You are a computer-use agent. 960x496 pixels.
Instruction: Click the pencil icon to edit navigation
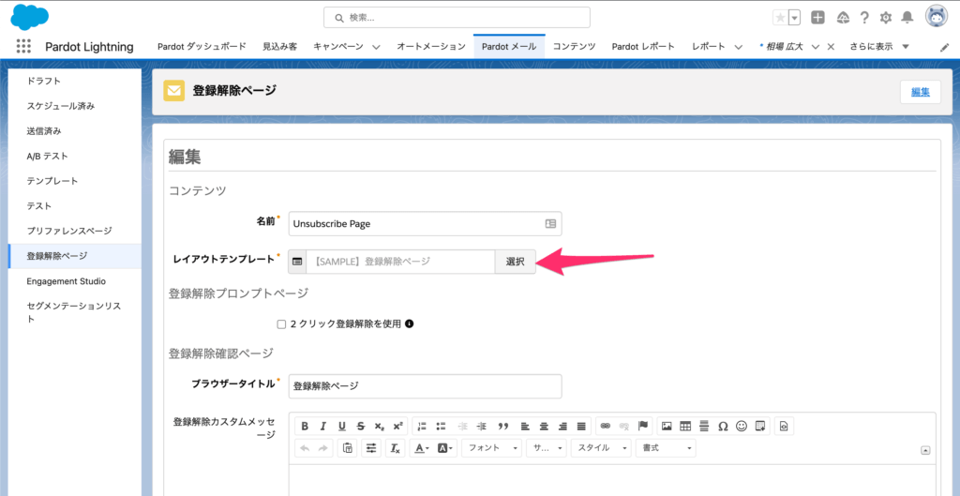tap(944, 47)
